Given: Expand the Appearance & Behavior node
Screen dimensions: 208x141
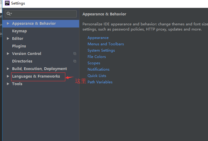Looking at the screenshot, I should pyautogui.click(x=8, y=24).
